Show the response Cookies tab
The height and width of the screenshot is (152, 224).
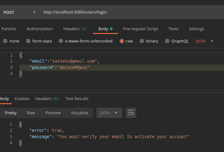[22, 99]
